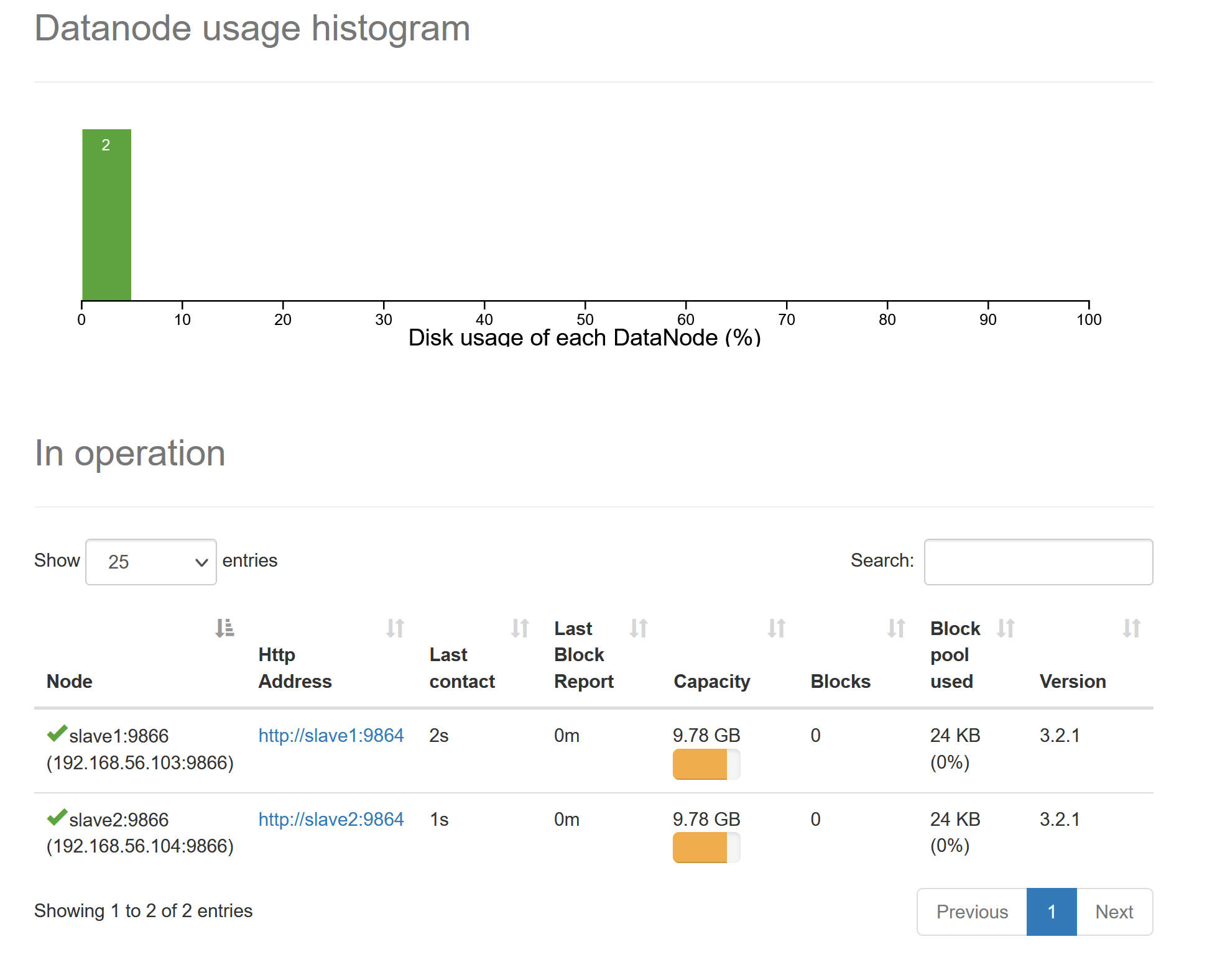Image resolution: width=1207 pixels, height=965 pixels.
Task: Go to Previous page
Action: click(971, 912)
